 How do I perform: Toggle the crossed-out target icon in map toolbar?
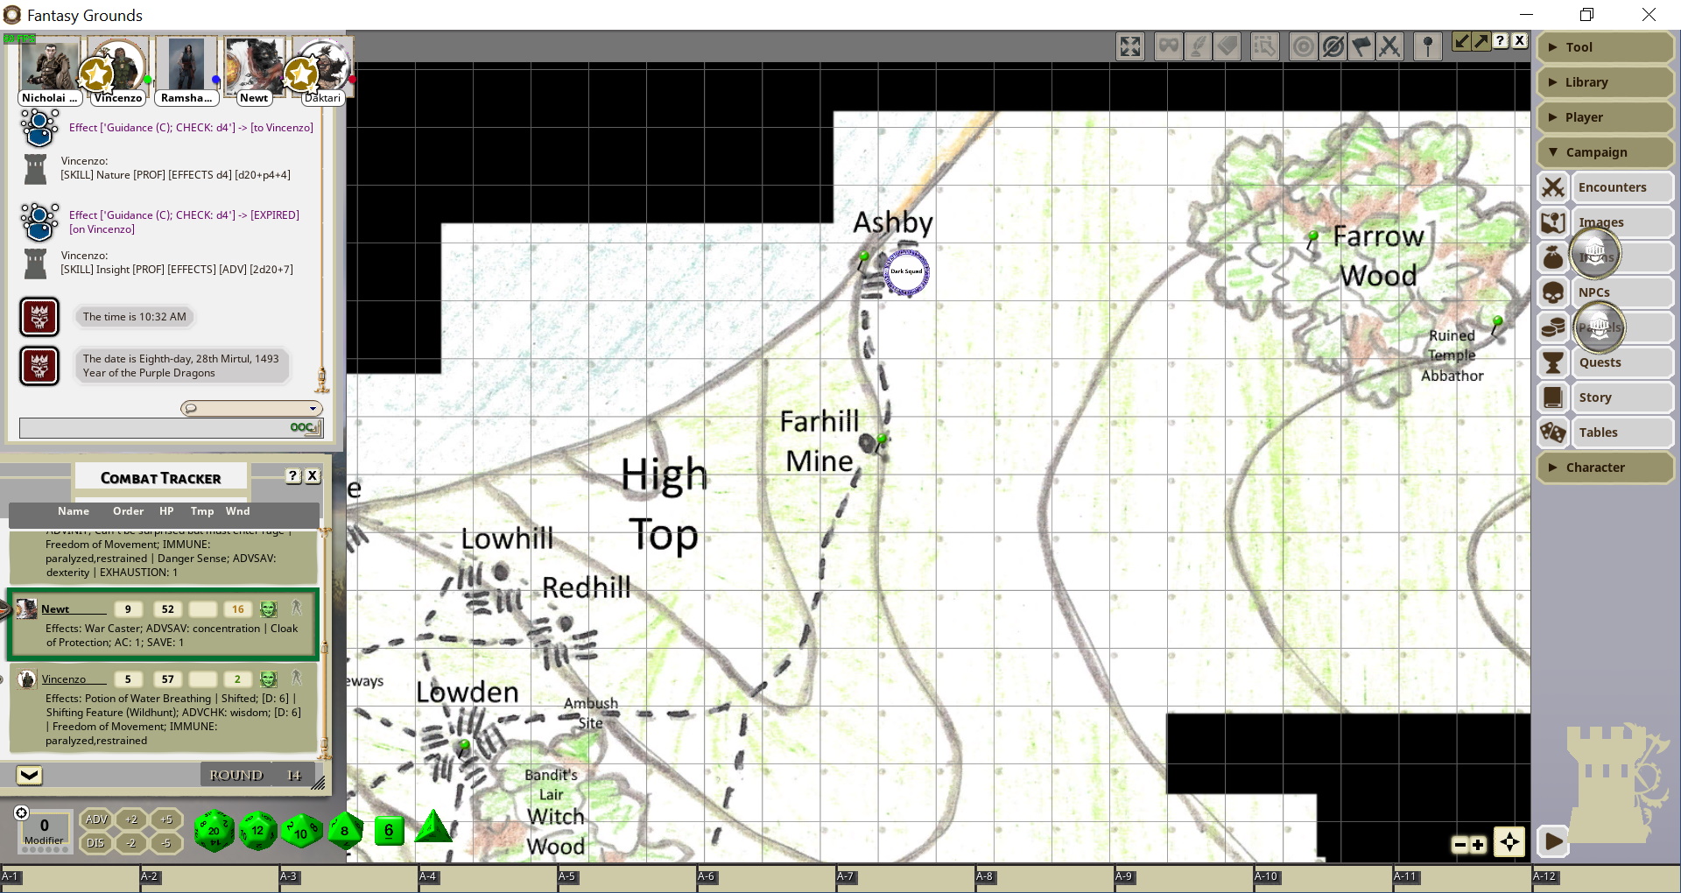click(x=1333, y=46)
